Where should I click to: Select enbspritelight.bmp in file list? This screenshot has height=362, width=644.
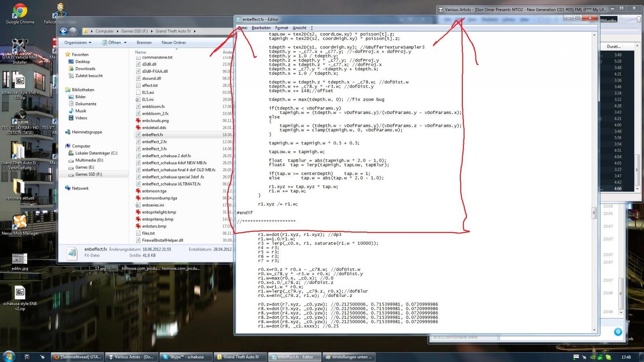(159, 212)
